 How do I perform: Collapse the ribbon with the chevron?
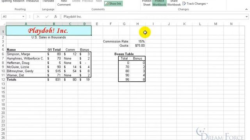[246, 9]
